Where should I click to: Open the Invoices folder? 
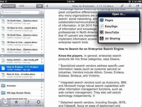pyautogui.click(x=20, y=86)
